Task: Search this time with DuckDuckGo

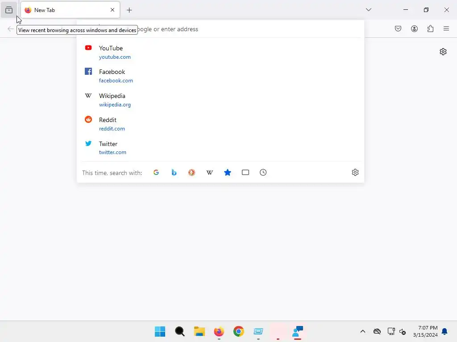Action: click(x=191, y=172)
